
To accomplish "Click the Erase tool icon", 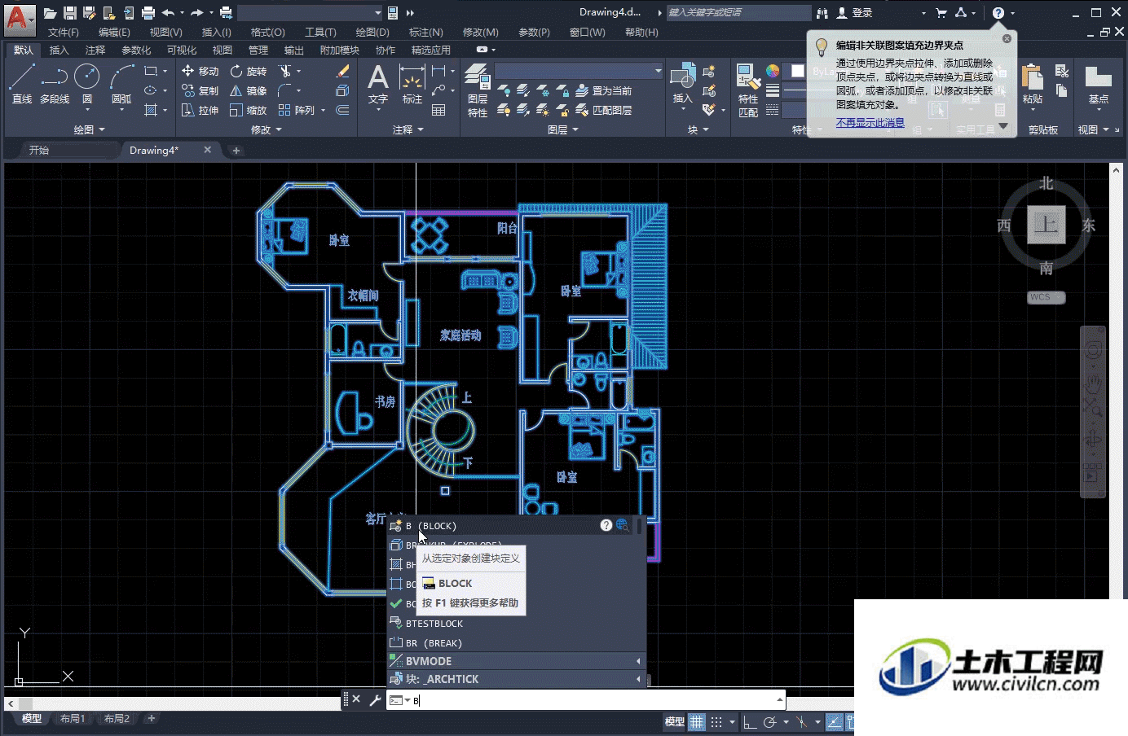I will (343, 71).
